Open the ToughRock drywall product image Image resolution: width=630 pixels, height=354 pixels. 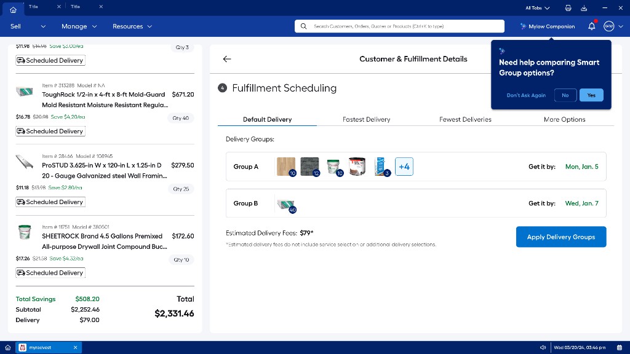click(25, 91)
